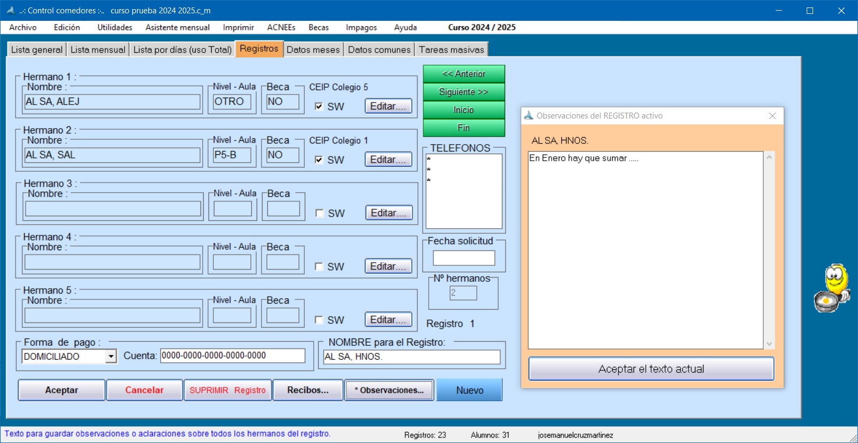This screenshot has height=443, width=858.
Task: Open the Becas menu
Action: point(318,27)
